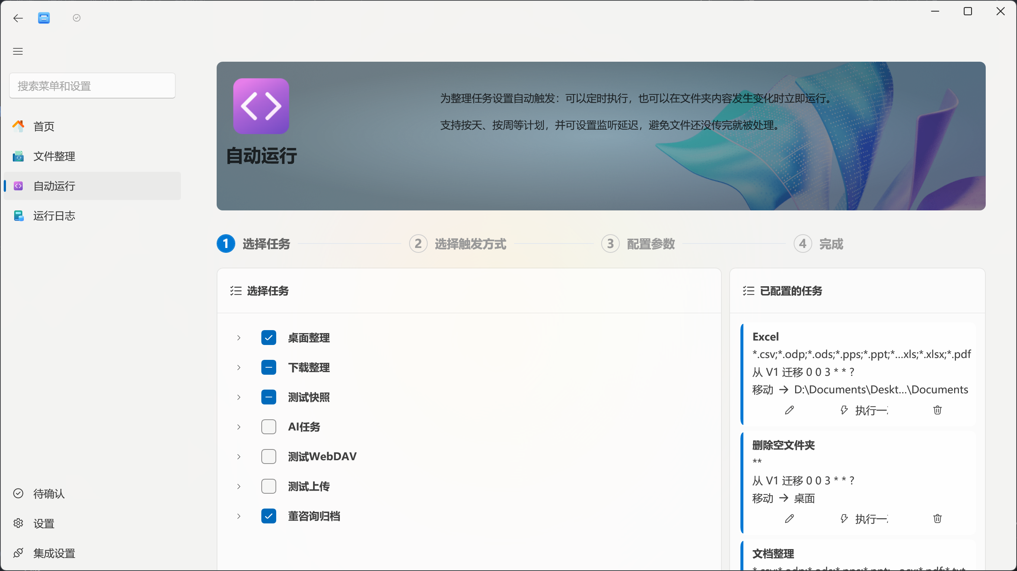Expand the 下载整理 task row
Viewport: 1017px width, 571px height.
[239, 368]
